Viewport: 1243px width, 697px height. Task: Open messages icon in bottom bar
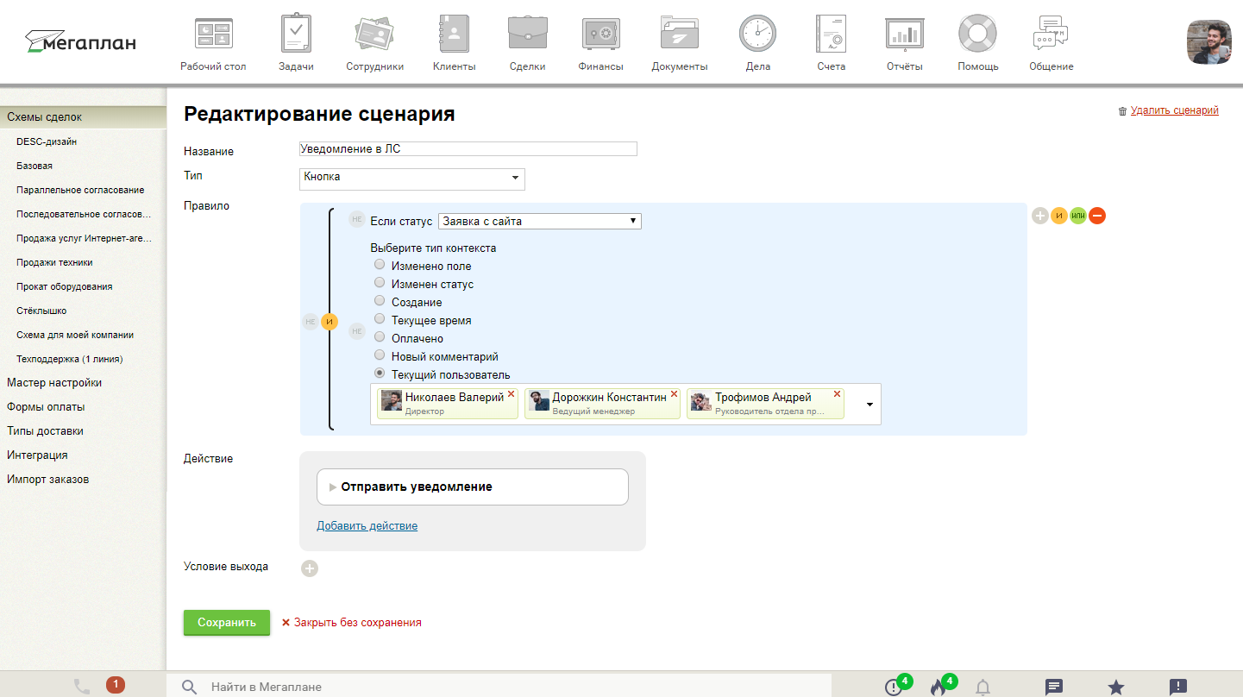pyautogui.click(x=1053, y=688)
